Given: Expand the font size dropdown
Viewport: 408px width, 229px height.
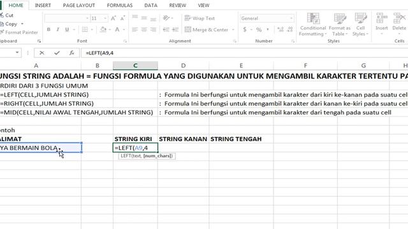Looking at the screenshot, I should coord(105,18).
